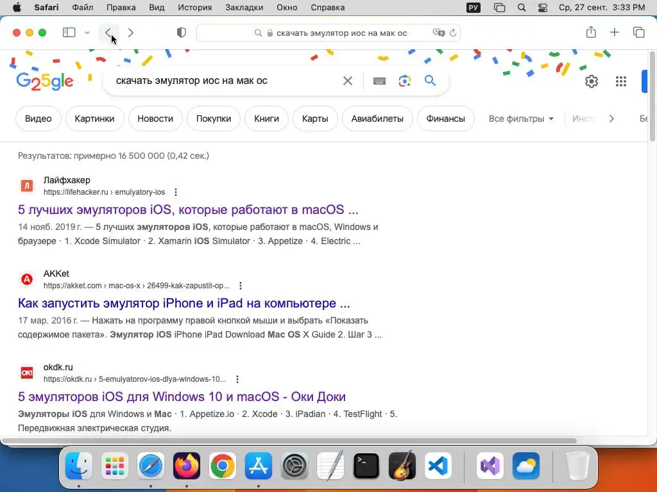
Task: Go back to the previous page
Action: tap(108, 33)
